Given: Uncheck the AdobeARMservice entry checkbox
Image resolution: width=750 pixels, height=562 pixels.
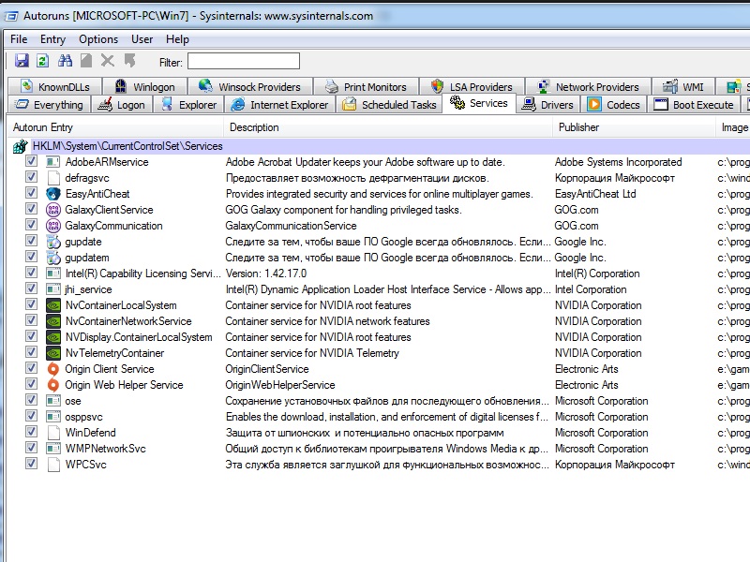Looking at the screenshot, I should pyautogui.click(x=32, y=162).
